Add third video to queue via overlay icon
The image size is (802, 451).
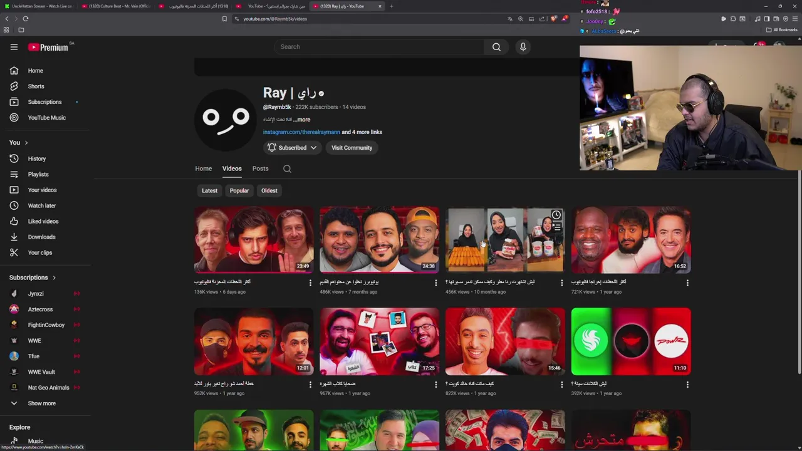click(556, 227)
